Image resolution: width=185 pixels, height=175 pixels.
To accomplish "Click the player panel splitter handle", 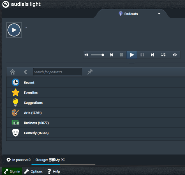I will pyautogui.click(x=132, y=63).
